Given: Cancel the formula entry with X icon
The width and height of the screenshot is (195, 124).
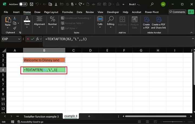Looking at the screenshot, I should click(x=28, y=39).
